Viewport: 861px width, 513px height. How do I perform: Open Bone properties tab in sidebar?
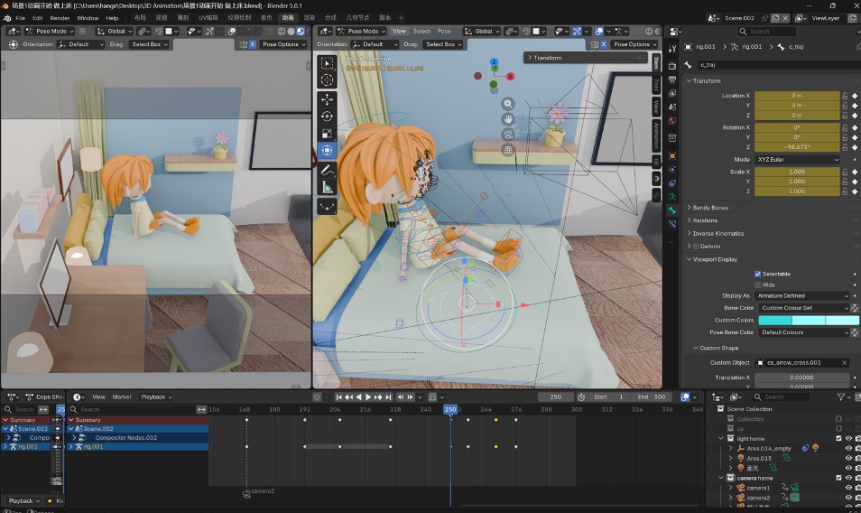(x=672, y=210)
